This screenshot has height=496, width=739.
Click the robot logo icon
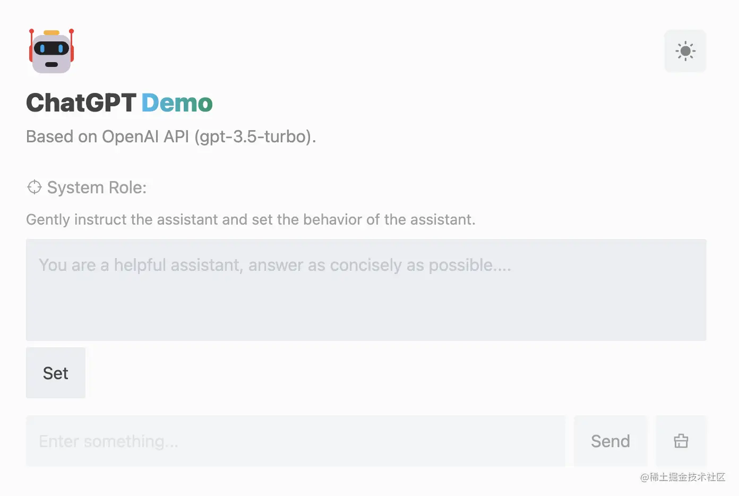(x=51, y=51)
